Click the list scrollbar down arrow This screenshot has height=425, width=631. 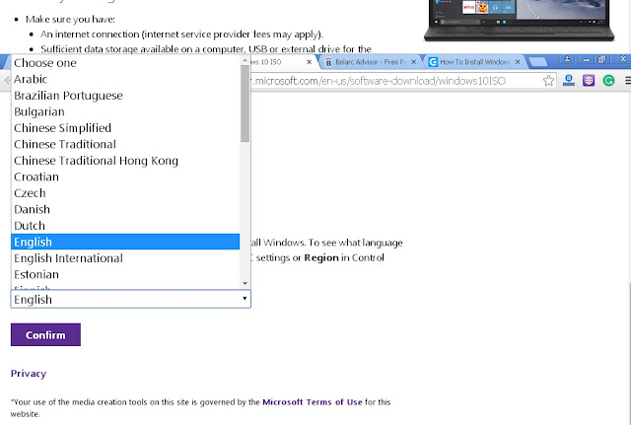coord(245,284)
